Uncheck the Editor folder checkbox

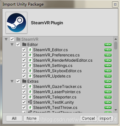pyautogui.click(x=18, y=44)
